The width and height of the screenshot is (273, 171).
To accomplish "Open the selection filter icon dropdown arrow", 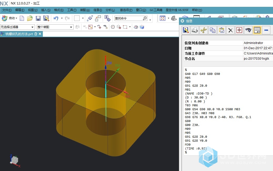I will (95, 27).
